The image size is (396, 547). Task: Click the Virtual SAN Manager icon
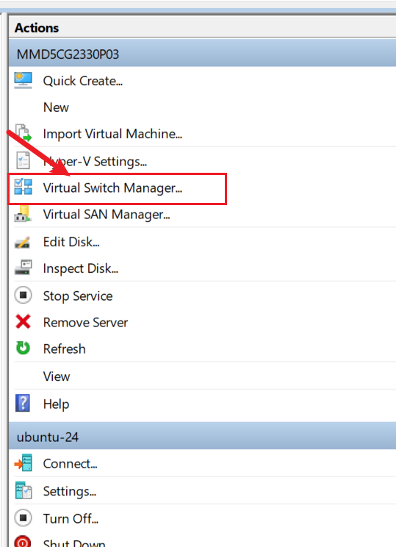[23, 214]
